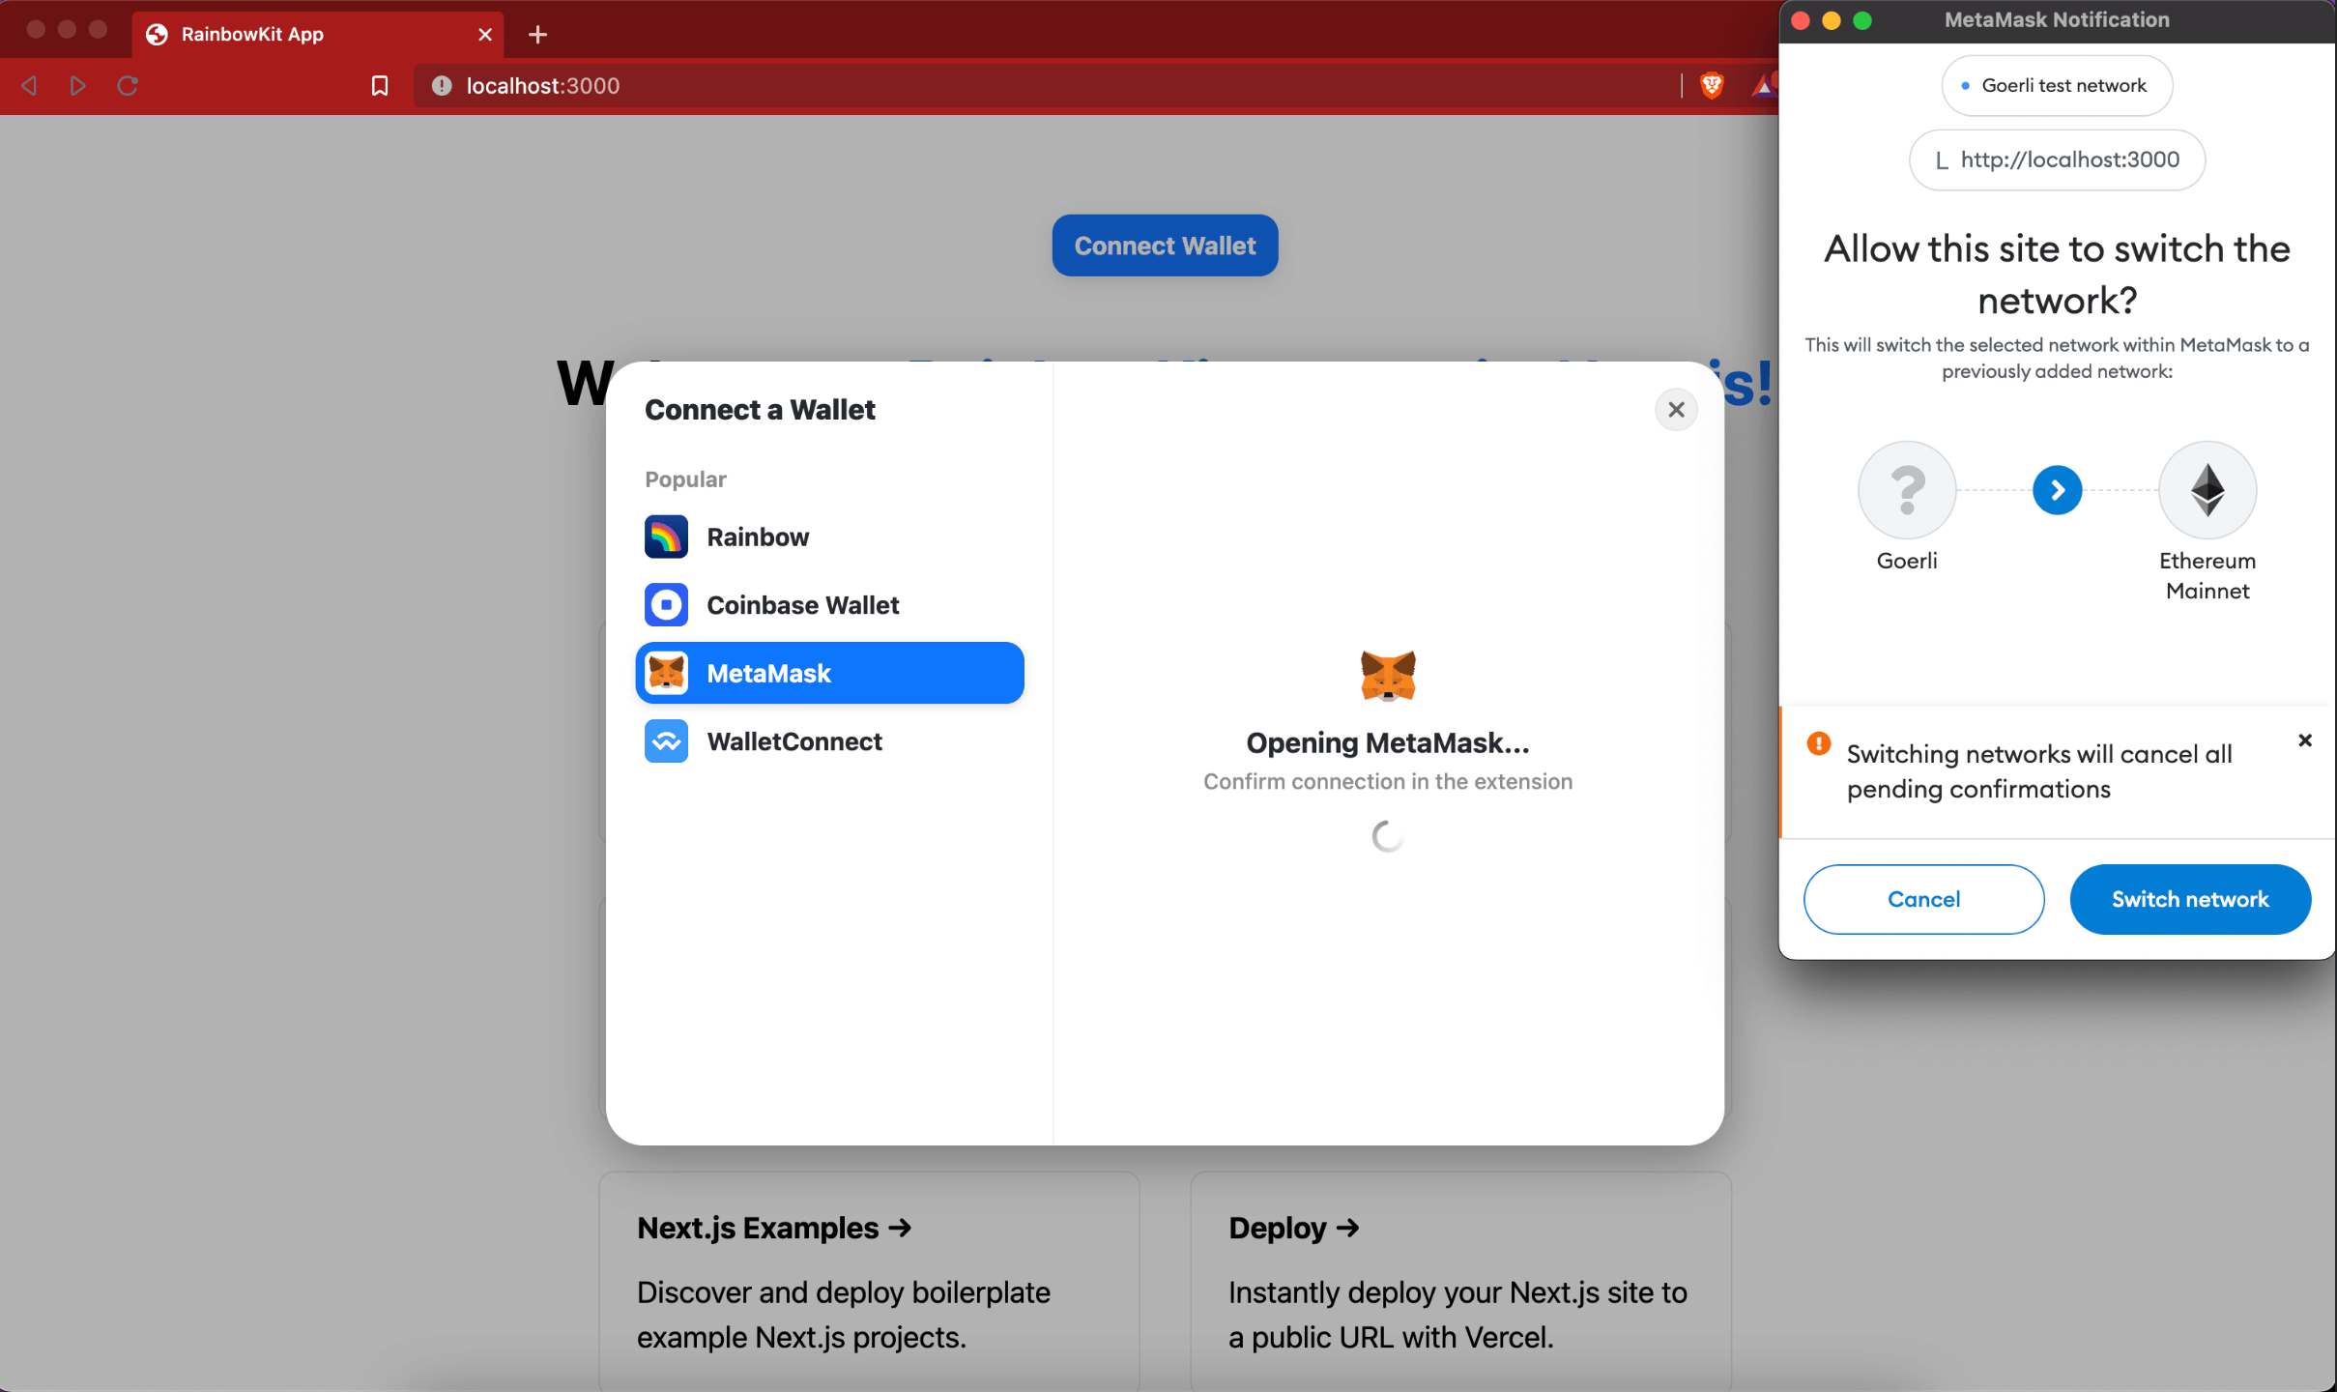
Task: Click the large MetaMask fox above Opening MetaMask
Action: pyautogui.click(x=1388, y=675)
